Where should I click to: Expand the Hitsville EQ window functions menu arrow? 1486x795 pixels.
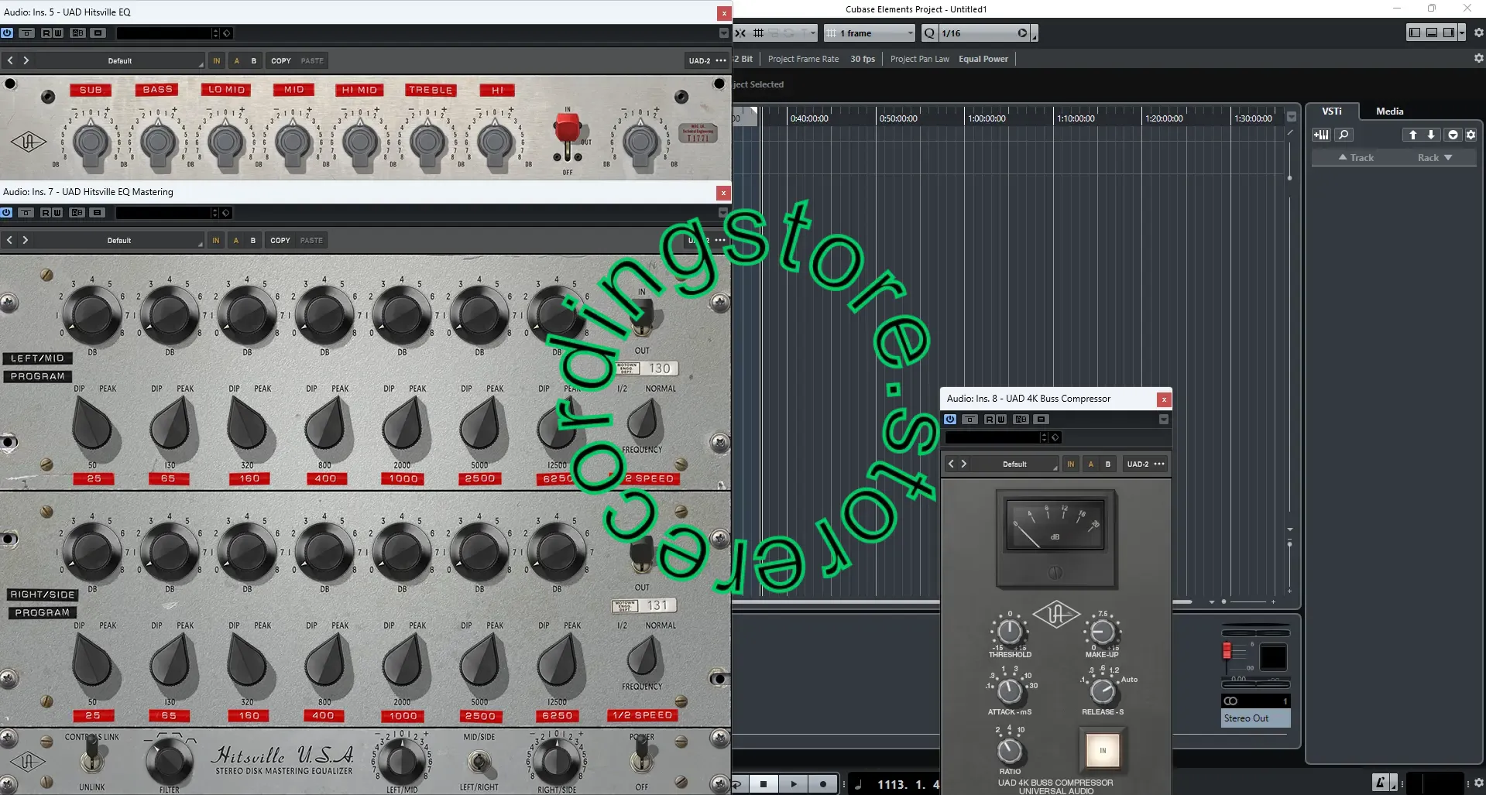click(x=723, y=33)
